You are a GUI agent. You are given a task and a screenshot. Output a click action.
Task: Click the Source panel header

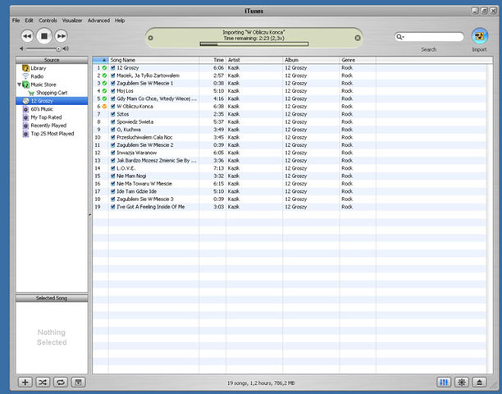click(x=52, y=60)
